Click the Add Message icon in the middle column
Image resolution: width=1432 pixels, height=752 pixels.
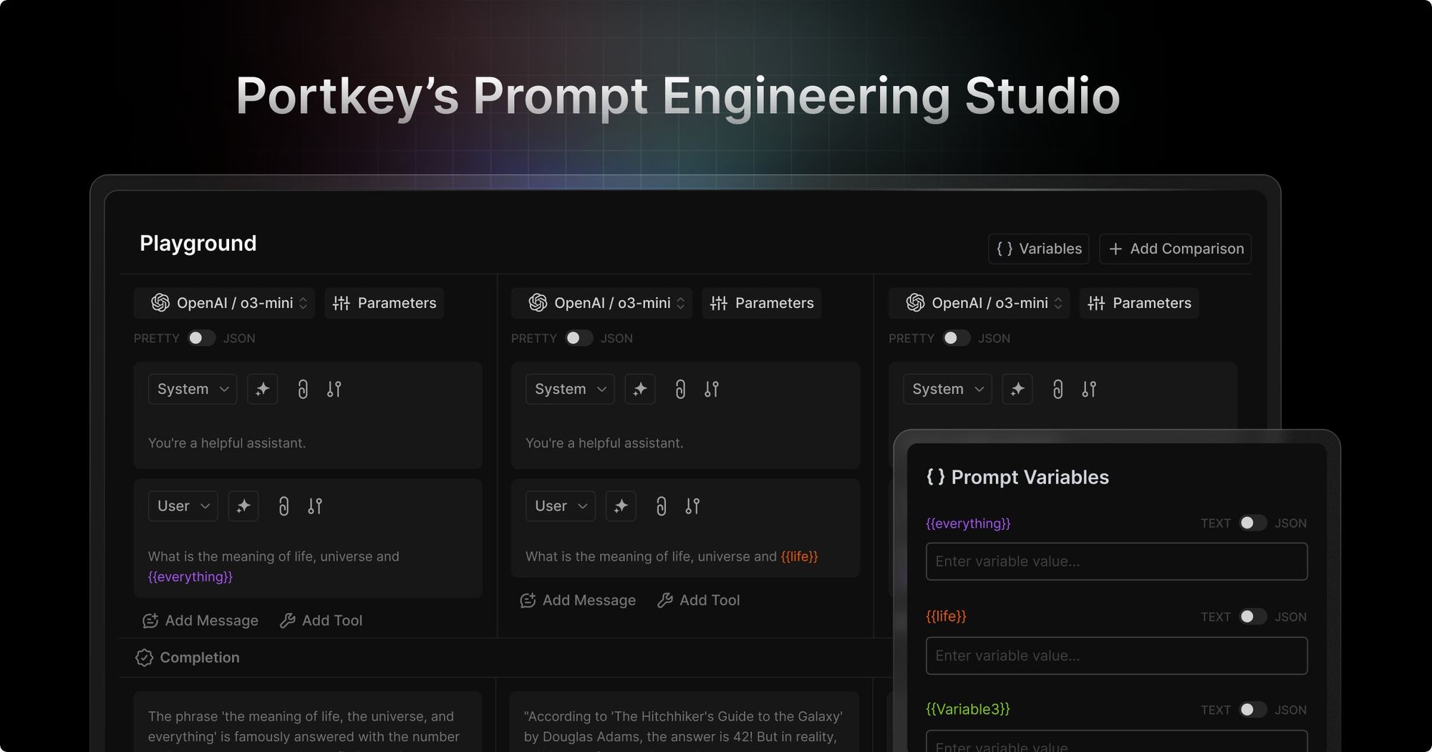(x=528, y=600)
